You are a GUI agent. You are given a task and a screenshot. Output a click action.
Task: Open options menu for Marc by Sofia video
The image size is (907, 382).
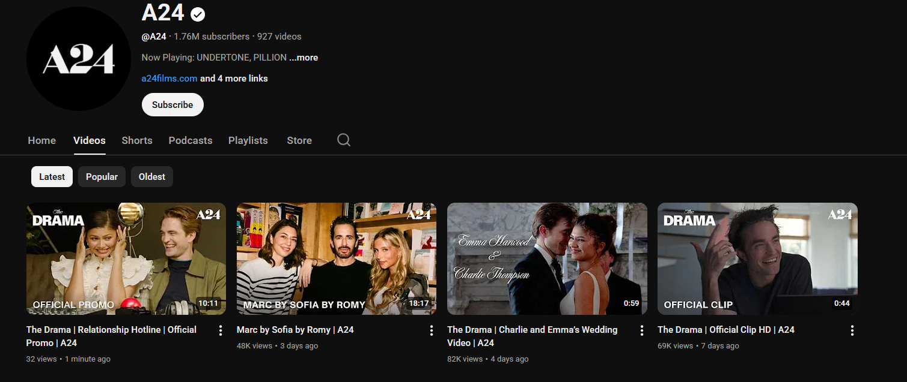point(431,330)
